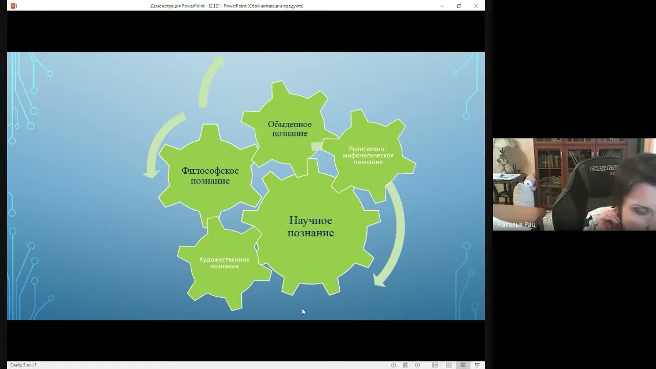Click the 'Художественное познание' gear
The width and height of the screenshot is (656, 369).
pyautogui.click(x=224, y=263)
